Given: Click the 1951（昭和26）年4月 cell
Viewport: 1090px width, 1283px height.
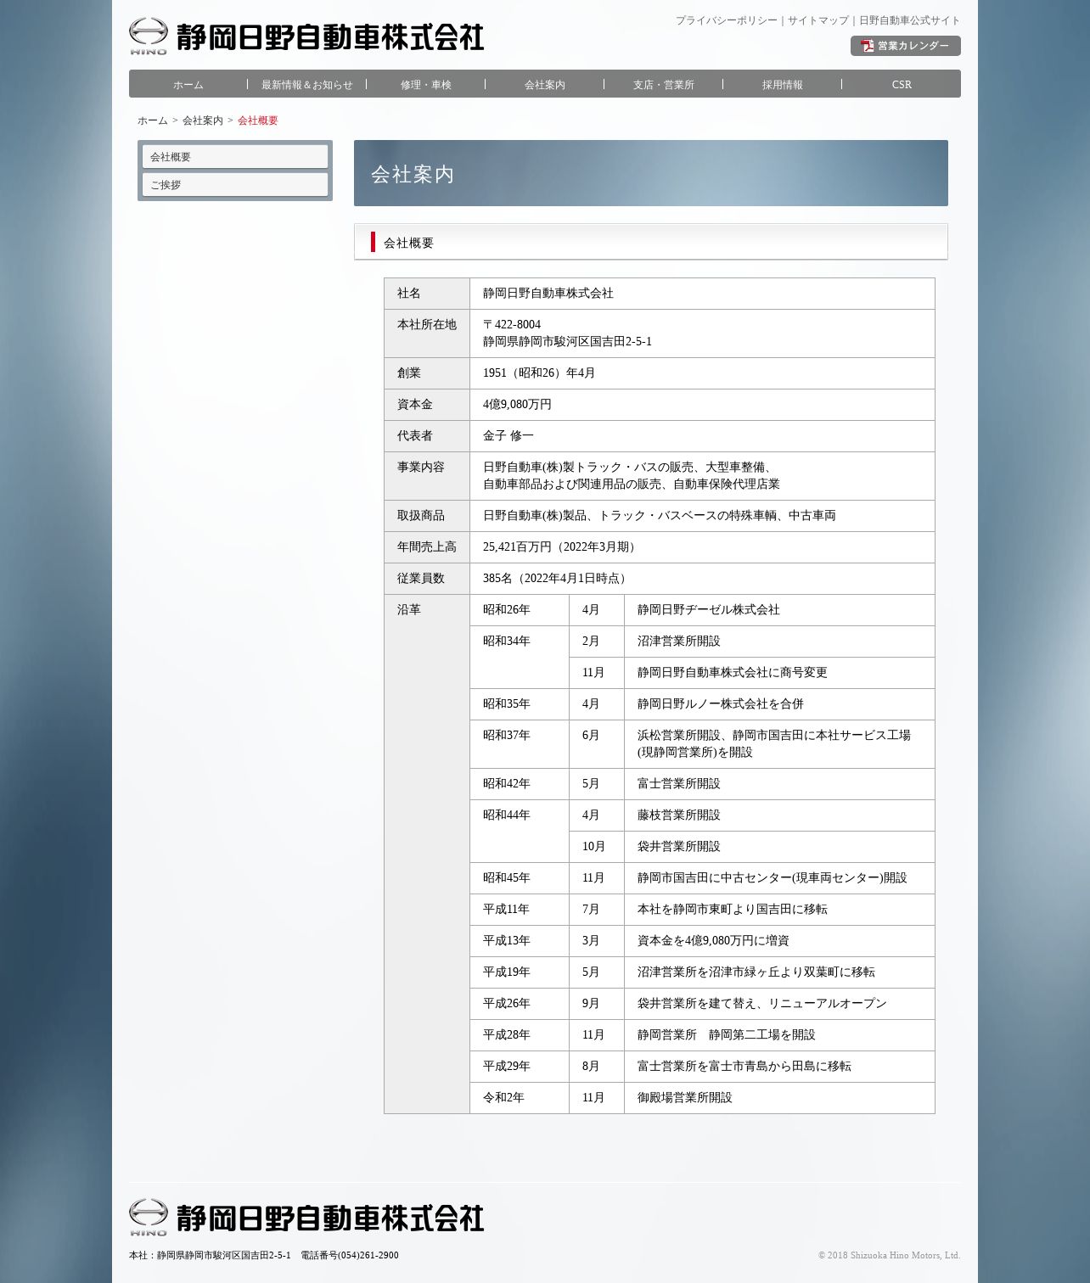Looking at the screenshot, I should tap(702, 373).
